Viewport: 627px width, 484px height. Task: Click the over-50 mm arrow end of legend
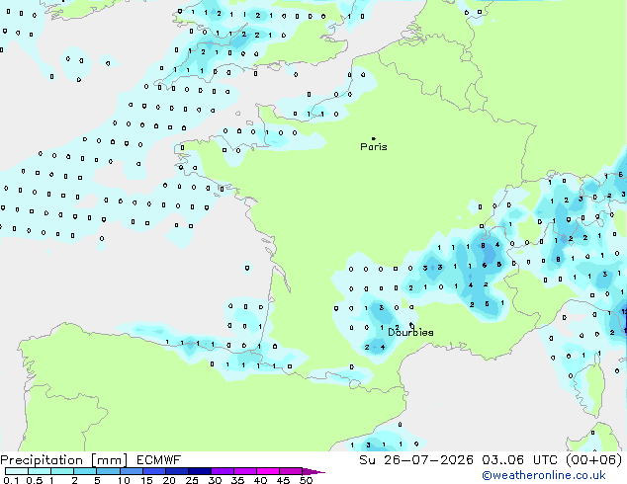(313, 471)
